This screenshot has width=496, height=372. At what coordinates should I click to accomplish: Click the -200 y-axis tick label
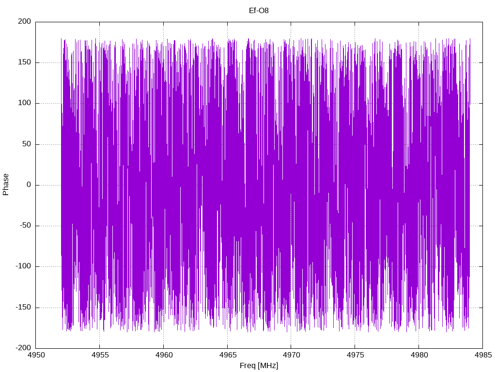23,348
